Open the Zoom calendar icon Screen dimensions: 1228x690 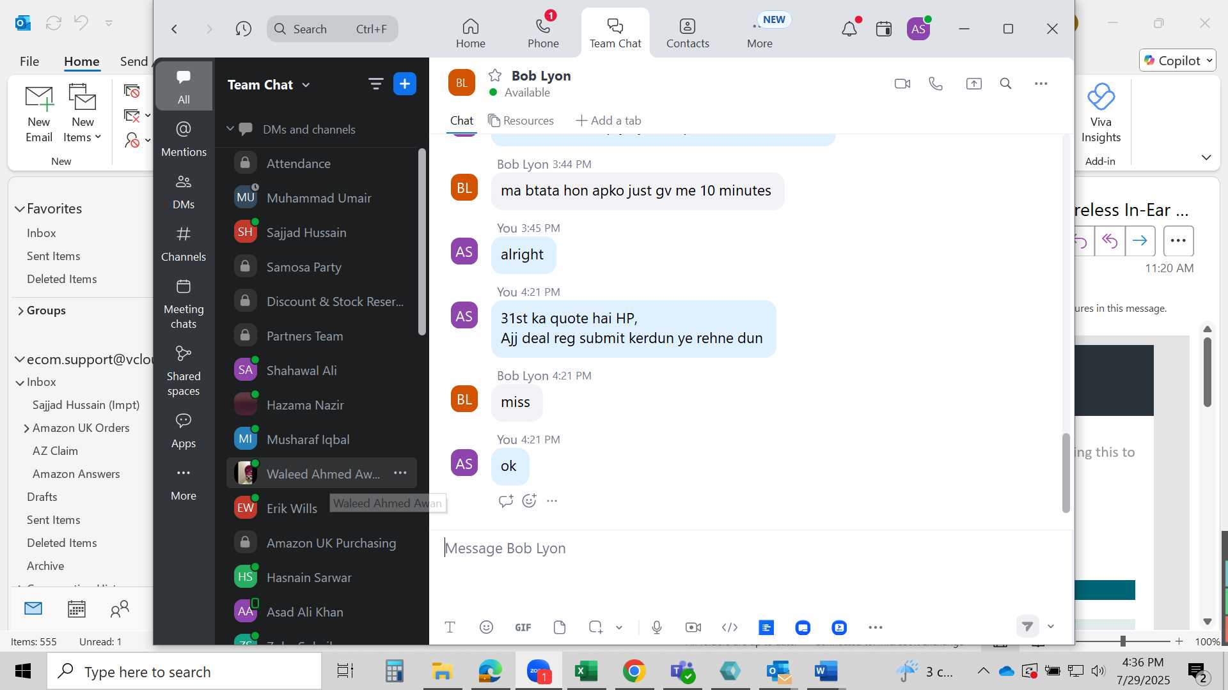point(884,29)
